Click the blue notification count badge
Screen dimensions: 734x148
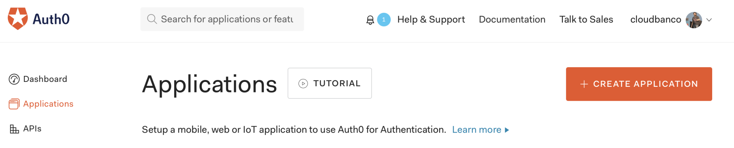point(384,20)
